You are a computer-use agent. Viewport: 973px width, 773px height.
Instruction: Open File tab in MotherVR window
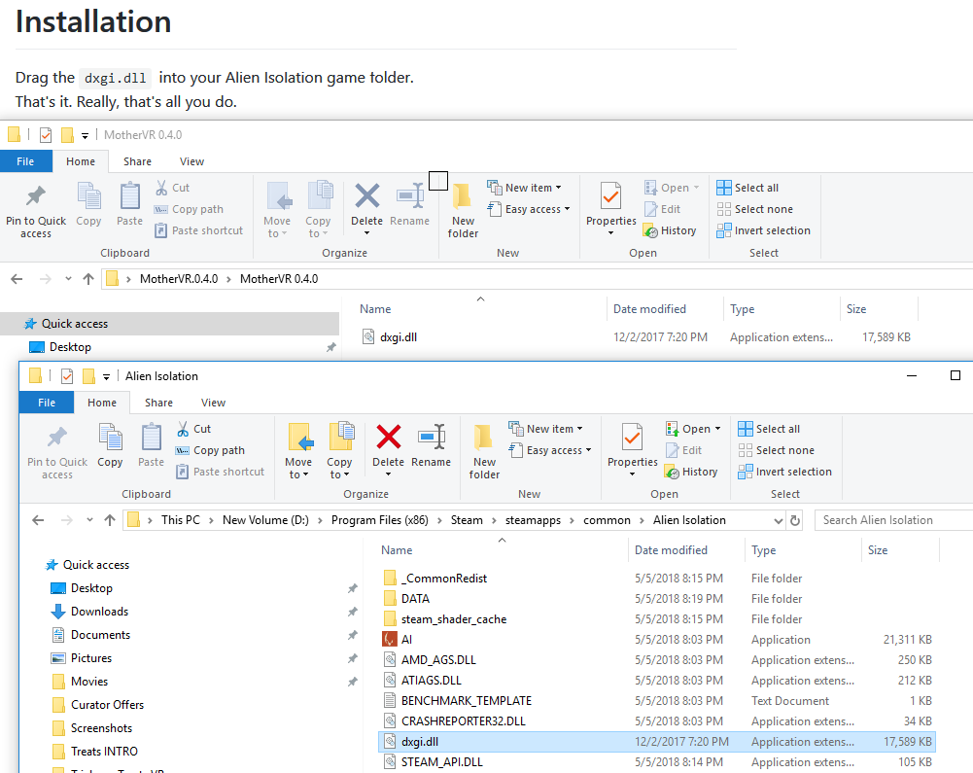point(25,161)
